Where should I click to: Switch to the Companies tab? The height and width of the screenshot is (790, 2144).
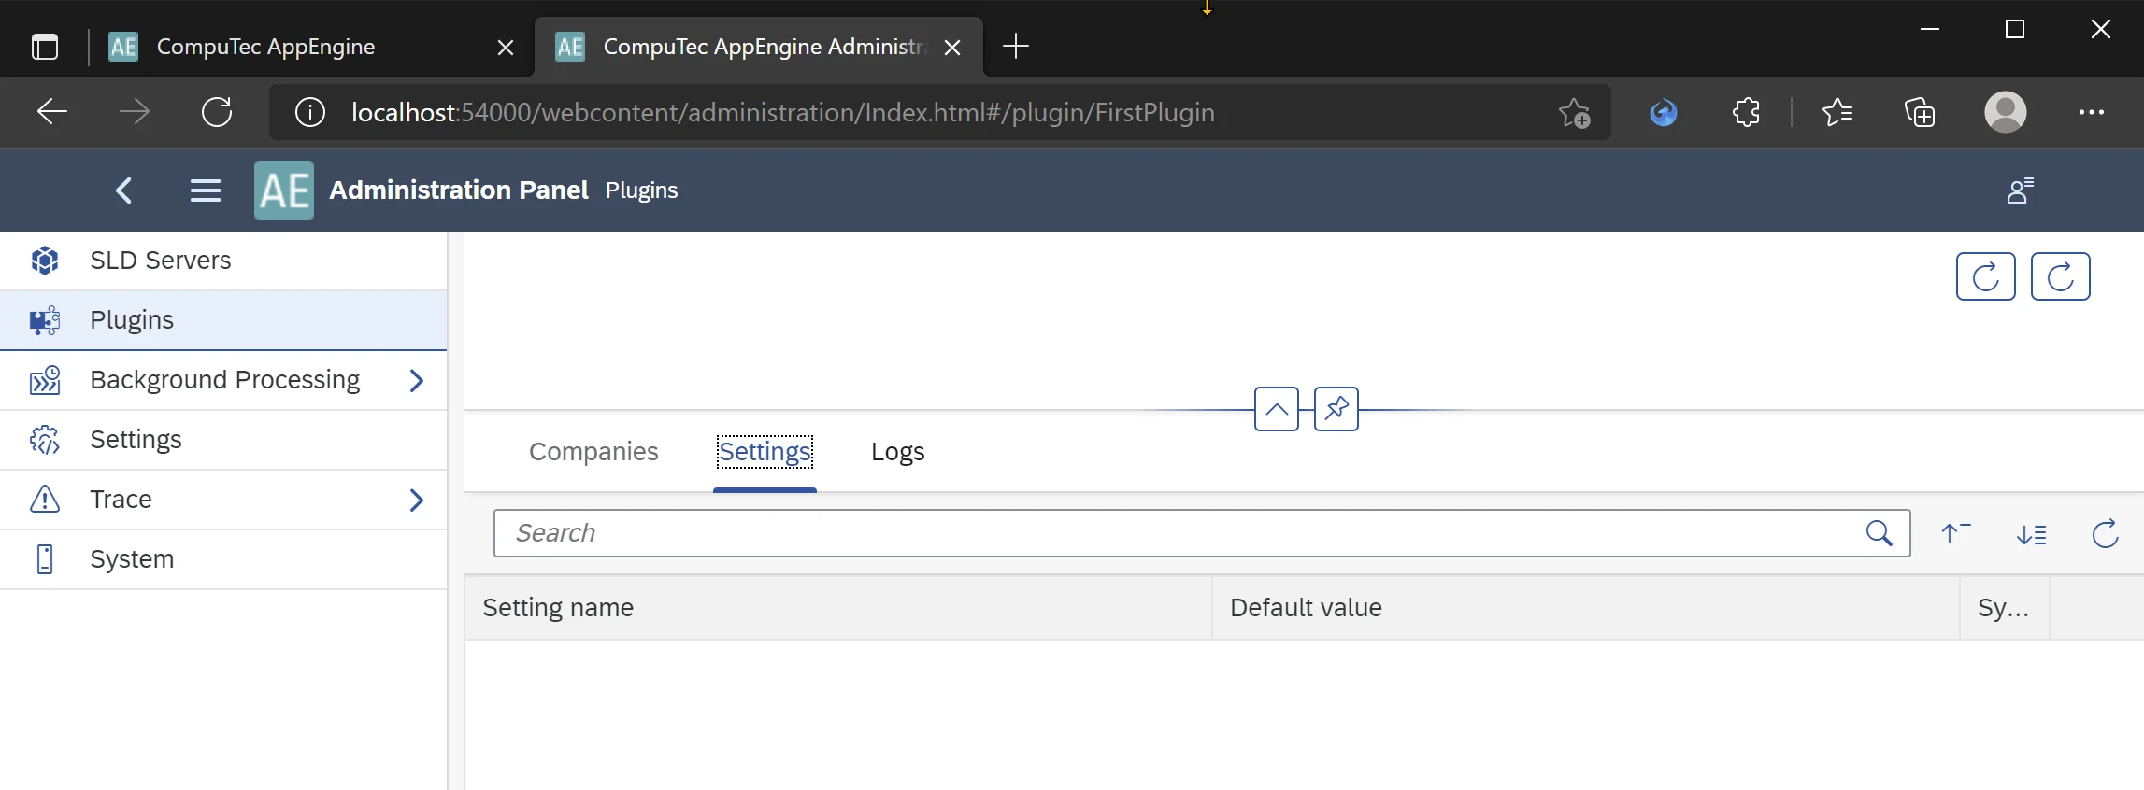[x=593, y=452]
